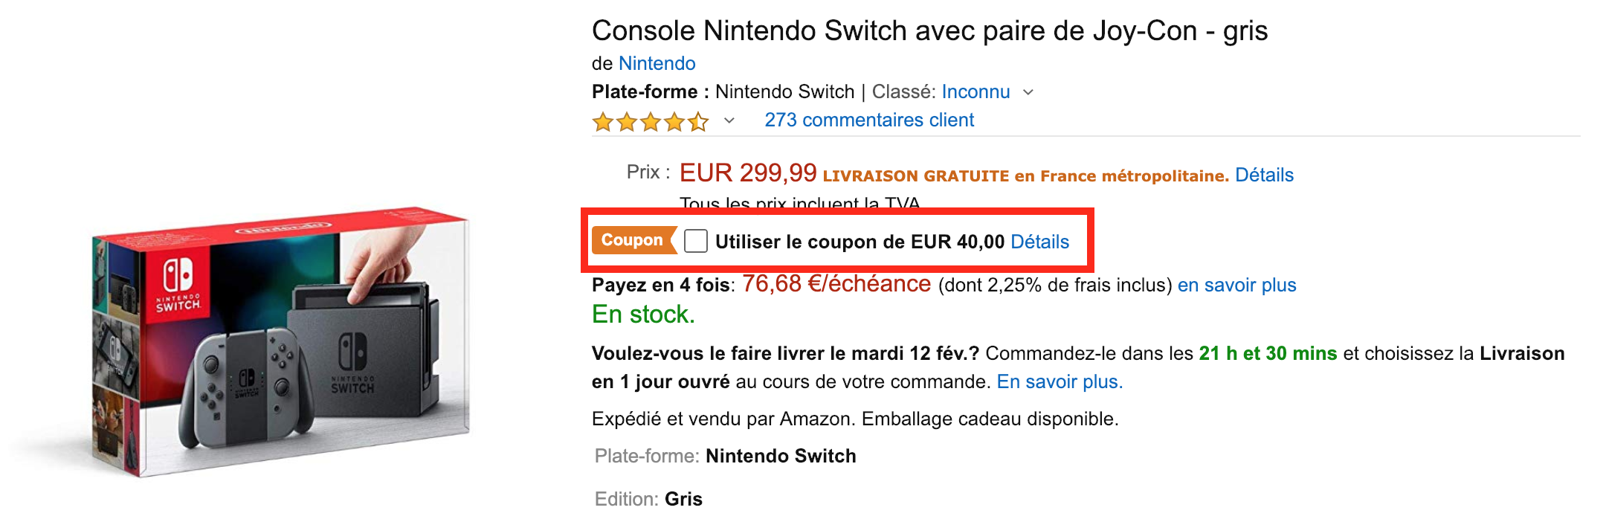This screenshot has width=1606, height=519.
Task: Click the green "En stock." text
Action: tap(643, 315)
